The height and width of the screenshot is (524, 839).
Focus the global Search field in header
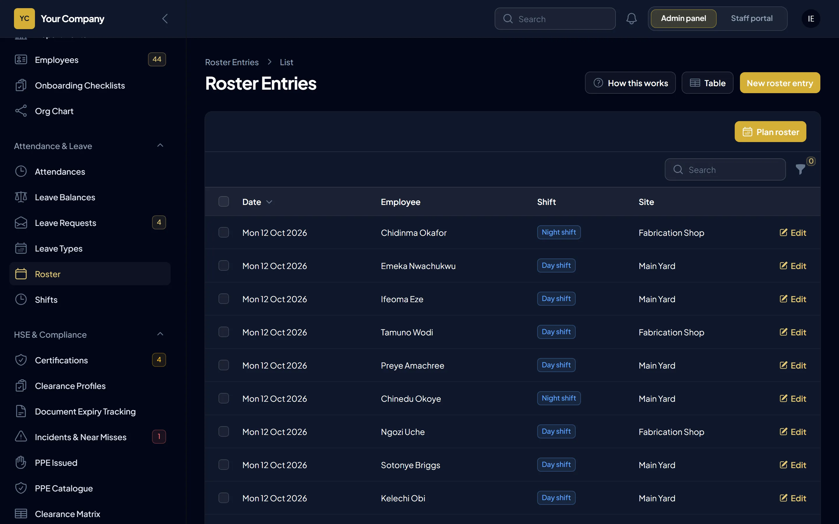click(x=555, y=19)
